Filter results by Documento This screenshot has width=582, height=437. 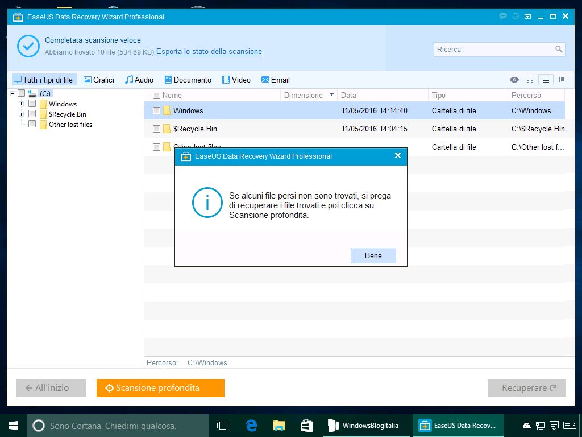pos(188,80)
